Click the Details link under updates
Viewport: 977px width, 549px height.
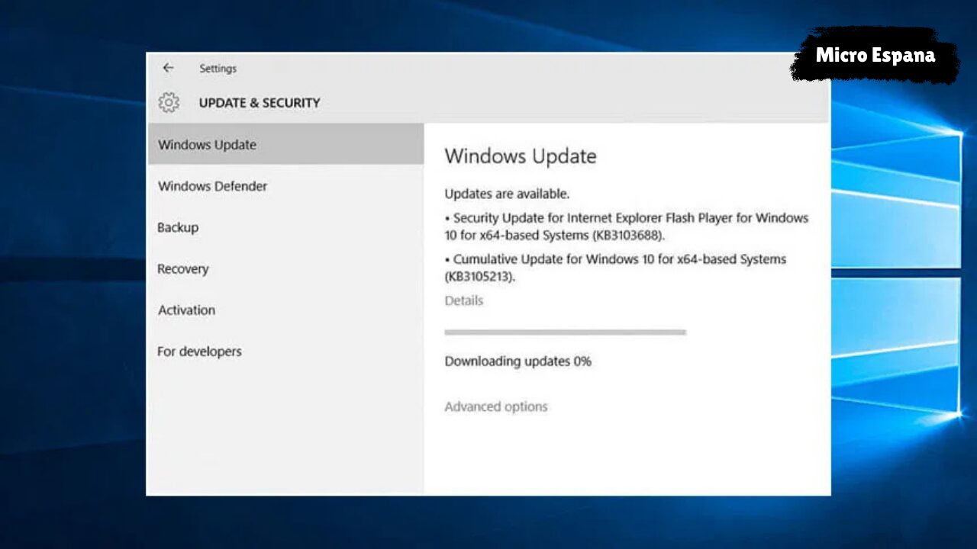point(463,300)
